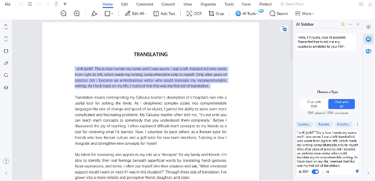This screenshot has height=181, width=375.
Task: Click the Zoom Out magnifier icon
Action: [63, 14]
